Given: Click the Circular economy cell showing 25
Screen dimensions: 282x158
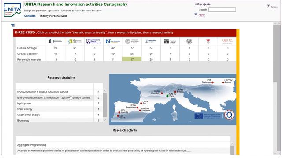Looking at the screenshot, I should [132, 54].
